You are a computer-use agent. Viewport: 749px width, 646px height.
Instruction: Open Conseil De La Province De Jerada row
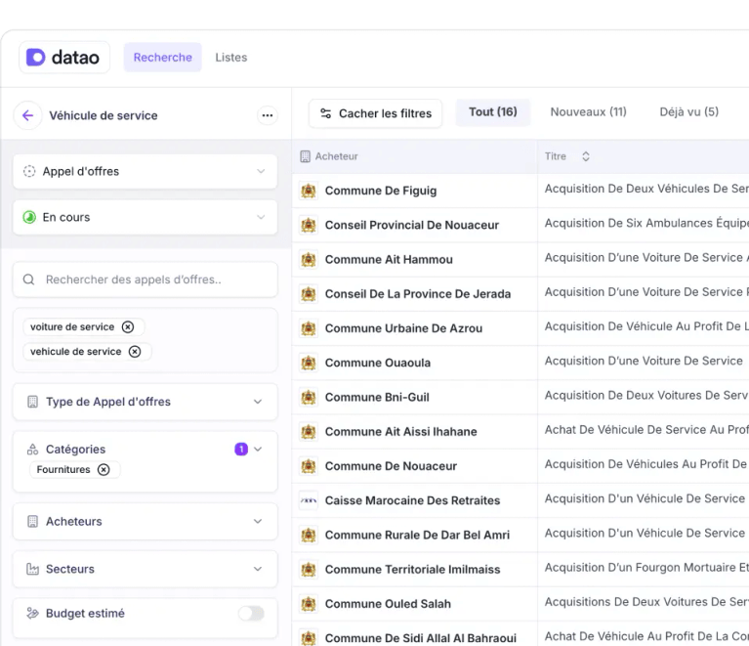click(520, 294)
